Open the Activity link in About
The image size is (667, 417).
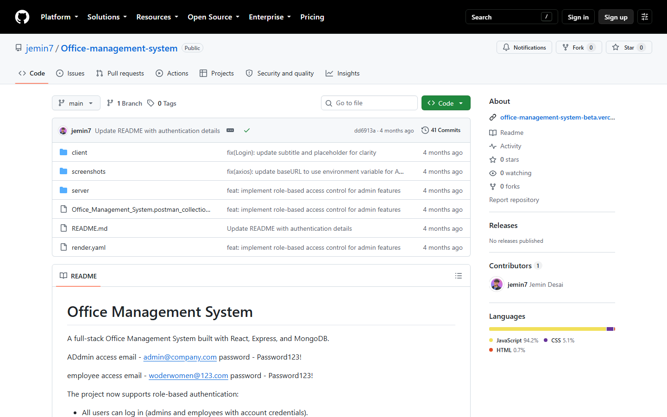pyautogui.click(x=505, y=146)
